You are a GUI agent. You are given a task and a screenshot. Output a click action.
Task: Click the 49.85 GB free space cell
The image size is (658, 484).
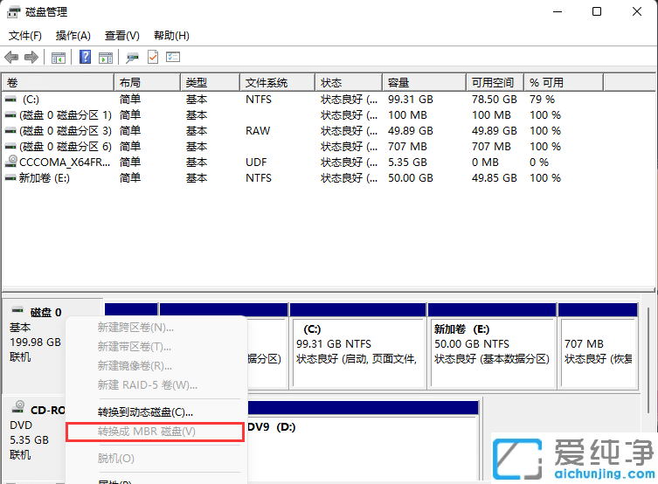pos(495,178)
